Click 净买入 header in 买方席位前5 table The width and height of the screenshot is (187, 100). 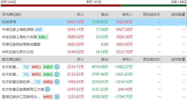coord(127,14)
